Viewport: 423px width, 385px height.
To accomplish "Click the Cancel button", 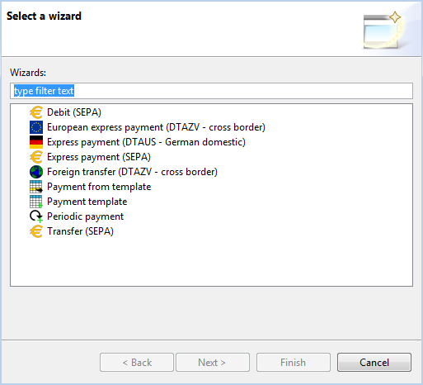I will click(x=374, y=363).
